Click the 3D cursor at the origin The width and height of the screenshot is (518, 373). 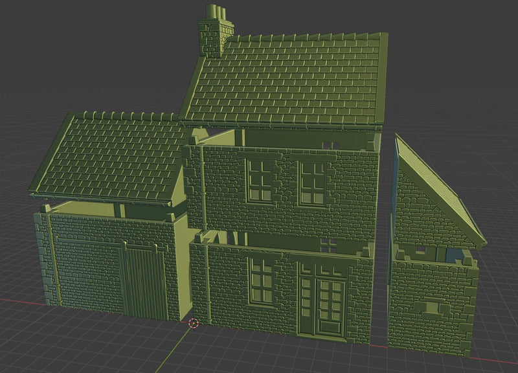click(193, 322)
